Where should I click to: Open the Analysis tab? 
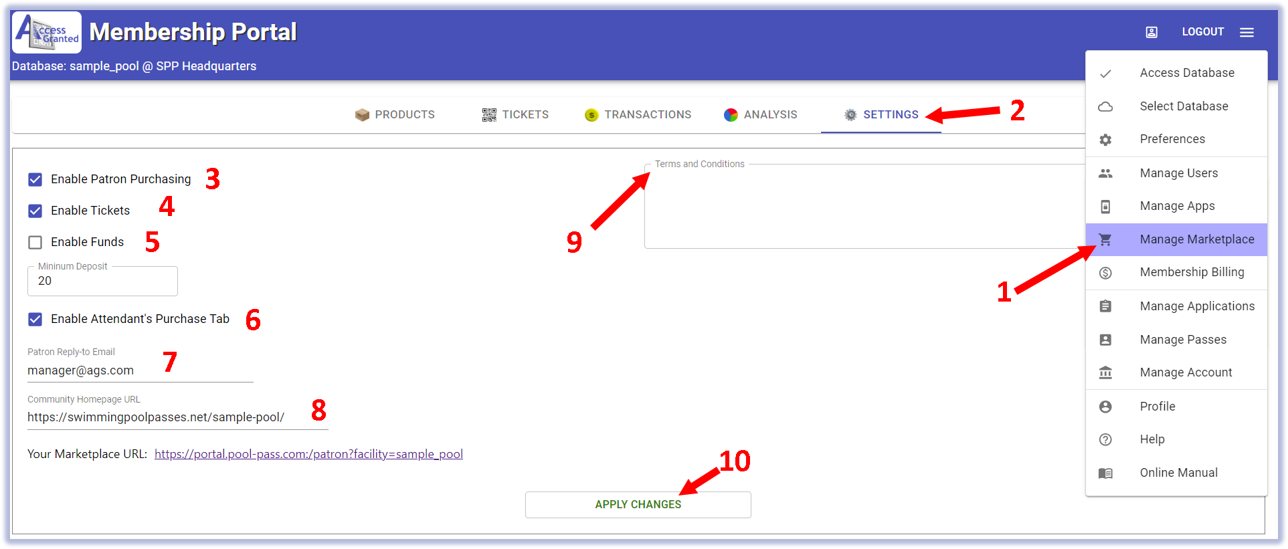pyautogui.click(x=761, y=115)
